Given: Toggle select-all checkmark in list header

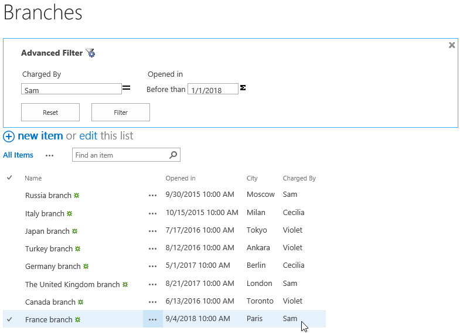Looking at the screenshot, I should [x=9, y=178].
